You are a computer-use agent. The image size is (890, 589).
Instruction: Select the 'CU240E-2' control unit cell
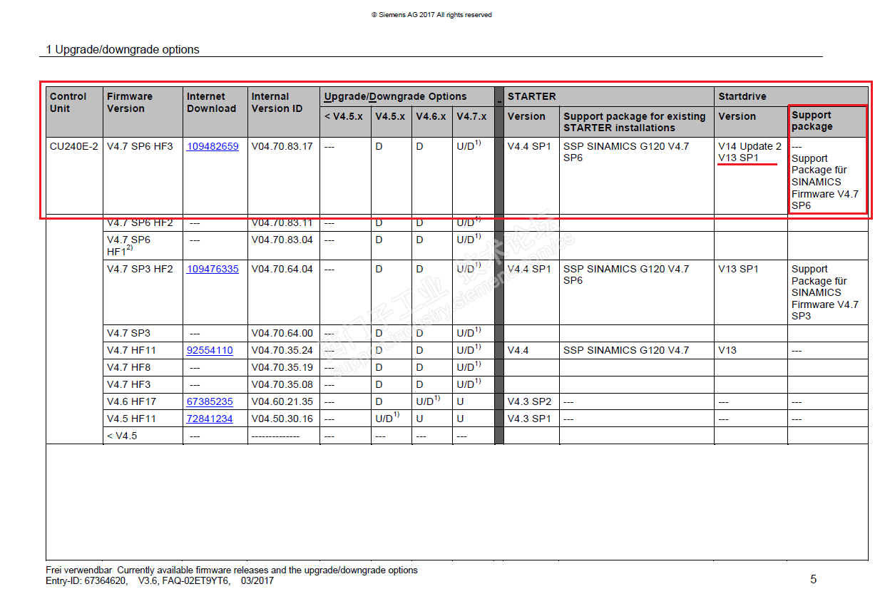coord(74,146)
